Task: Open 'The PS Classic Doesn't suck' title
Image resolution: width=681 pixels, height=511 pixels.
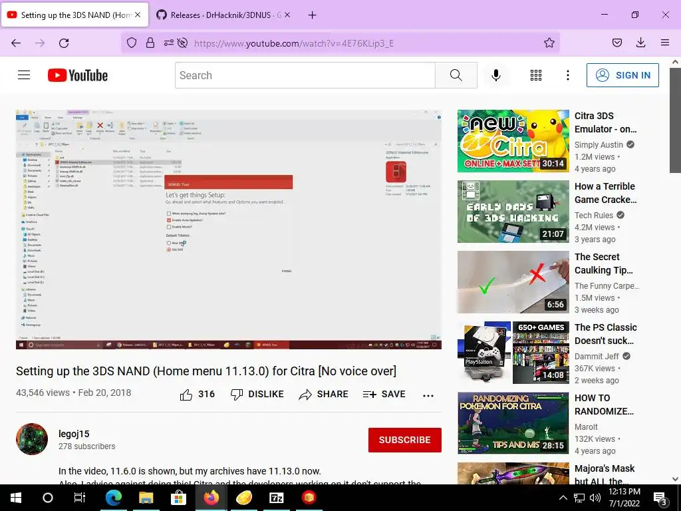Action: coord(605,334)
